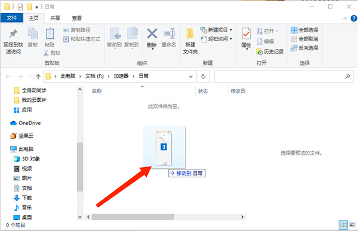The width and height of the screenshot is (358, 231).
Task: Click the sidebar scroll up arrow
Action: click(x=80, y=90)
